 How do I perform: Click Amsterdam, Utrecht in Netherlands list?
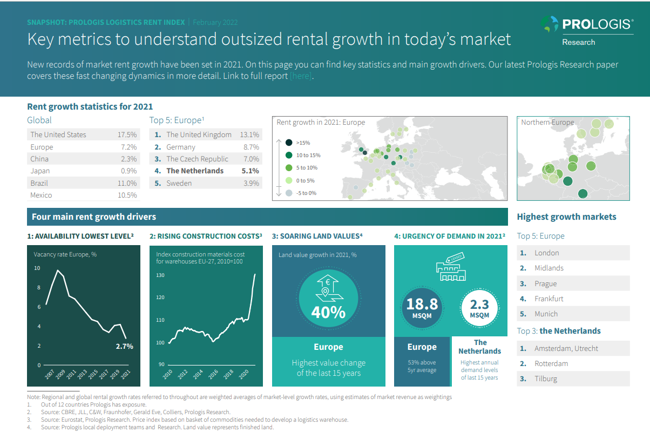tap(573, 348)
